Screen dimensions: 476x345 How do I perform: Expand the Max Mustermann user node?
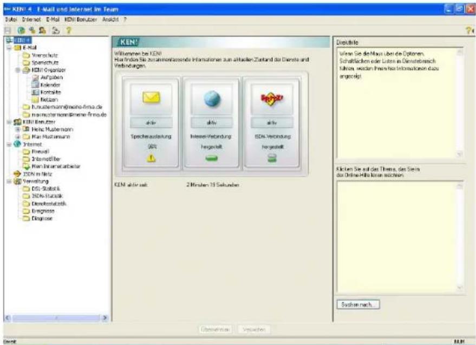(18, 136)
